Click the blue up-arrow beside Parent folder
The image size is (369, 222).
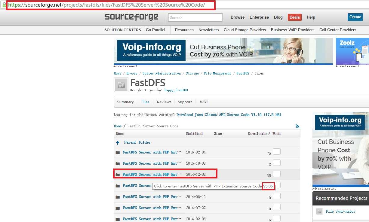pyautogui.click(x=118, y=143)
